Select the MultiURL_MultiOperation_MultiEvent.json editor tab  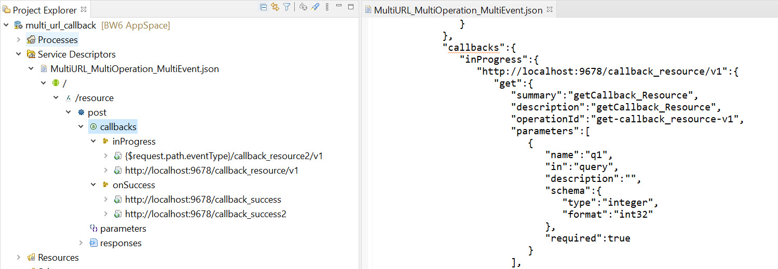(x=459, y=10)
